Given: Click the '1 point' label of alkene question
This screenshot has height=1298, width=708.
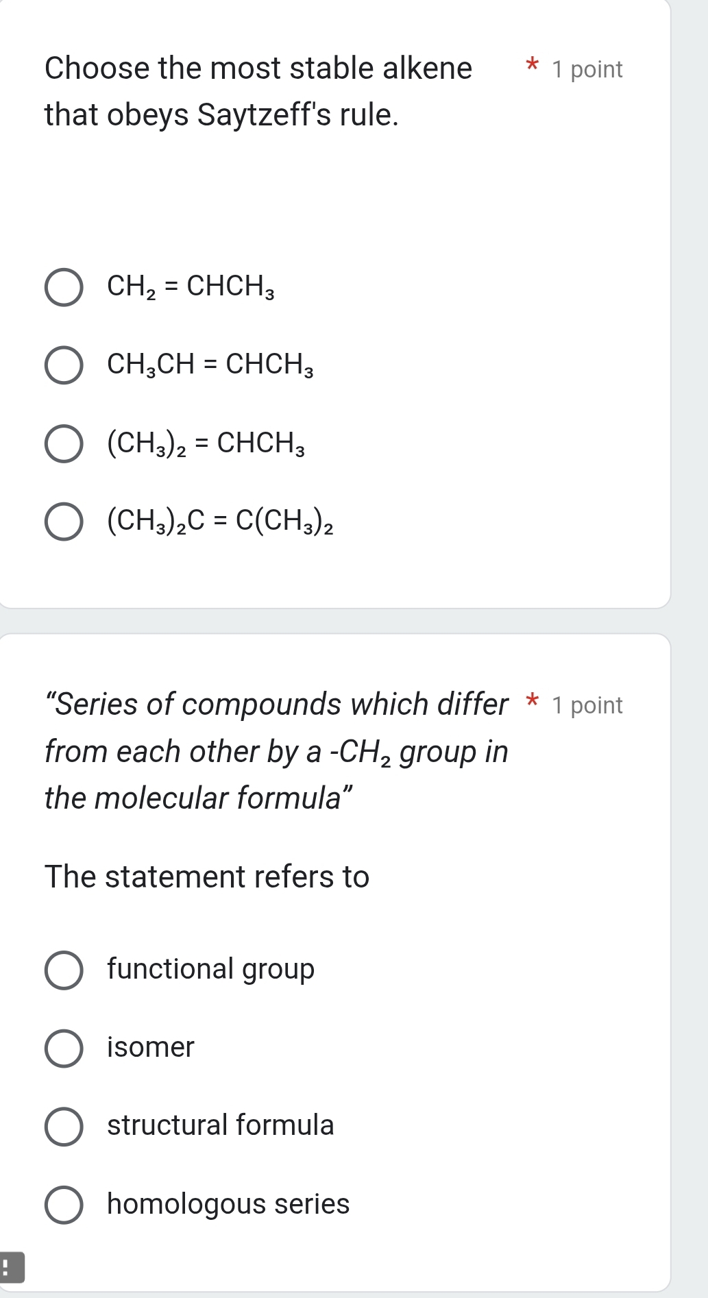Looking at the screenshot, I should tap(587, 69).
